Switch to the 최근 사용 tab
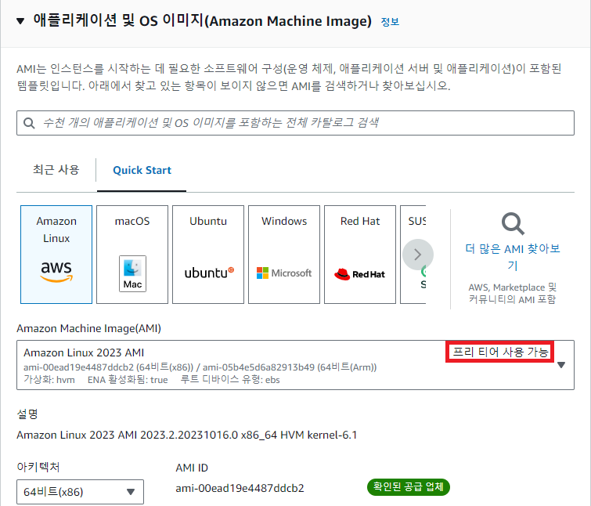The image size is (591, 506). pos(56,170)
